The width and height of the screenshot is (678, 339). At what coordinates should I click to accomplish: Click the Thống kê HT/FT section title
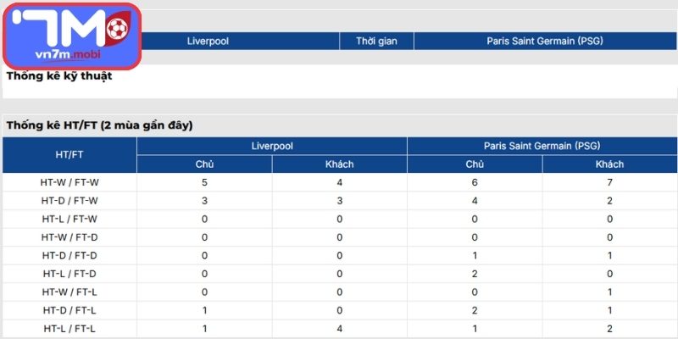pyautogui.click(x=99, y=125)
